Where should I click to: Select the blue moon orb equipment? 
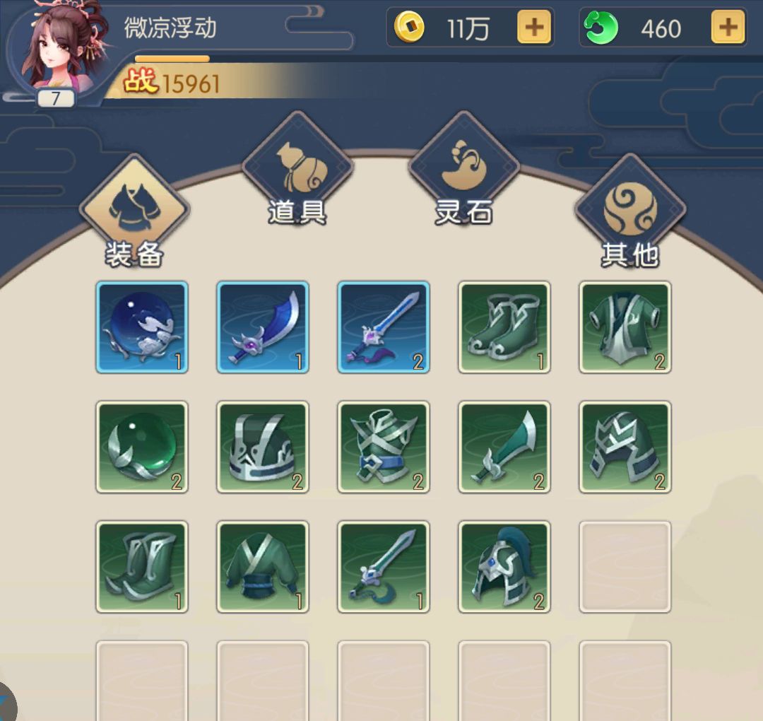[141, 327]
